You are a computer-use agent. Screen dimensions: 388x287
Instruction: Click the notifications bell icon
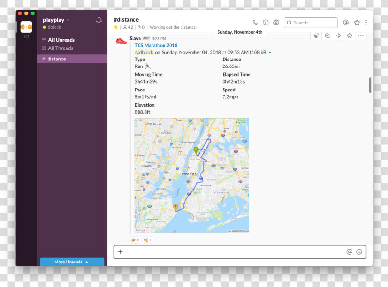pos(99,20)
